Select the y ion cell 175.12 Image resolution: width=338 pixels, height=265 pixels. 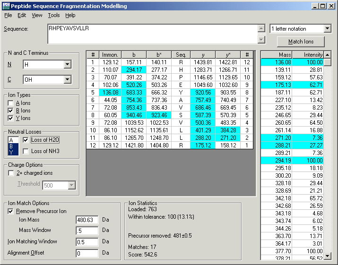[203, 145]
